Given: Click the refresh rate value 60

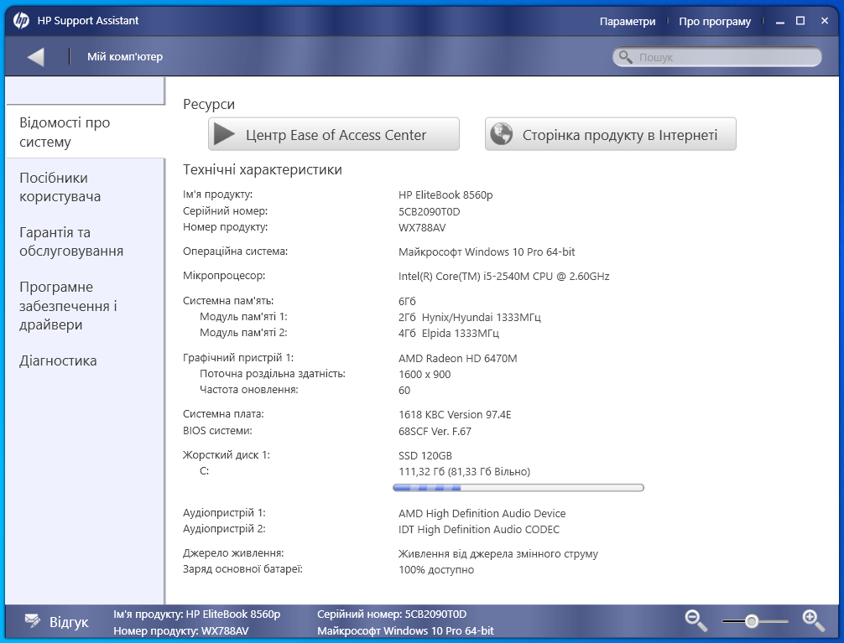Looking at the screenshot, I should point(404,391).
